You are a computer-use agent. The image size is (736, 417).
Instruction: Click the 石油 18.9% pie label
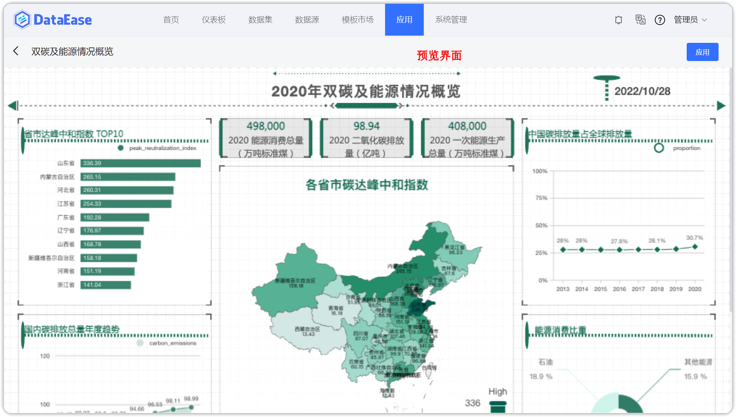tap(542, 369)
